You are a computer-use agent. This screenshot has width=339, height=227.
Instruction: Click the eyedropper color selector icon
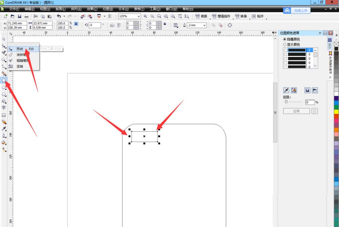(286, 90)
